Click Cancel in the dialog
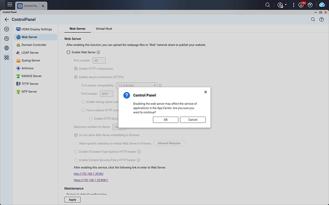This screenshot has height=205, width=329. click(193, 120)
